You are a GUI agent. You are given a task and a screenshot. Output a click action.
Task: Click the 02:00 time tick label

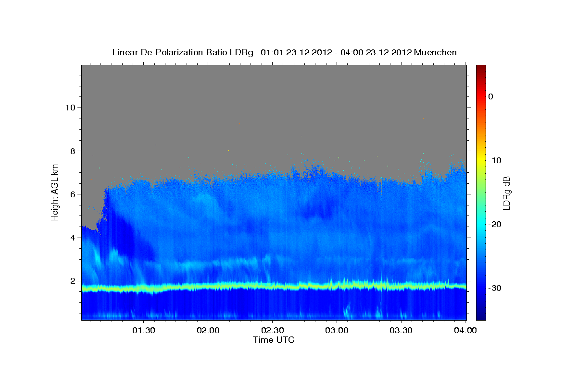(x=208, y=331)
